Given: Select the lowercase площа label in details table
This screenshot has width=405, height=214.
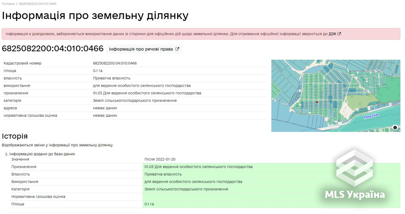Looking at the screenshot, I should 10,71.
